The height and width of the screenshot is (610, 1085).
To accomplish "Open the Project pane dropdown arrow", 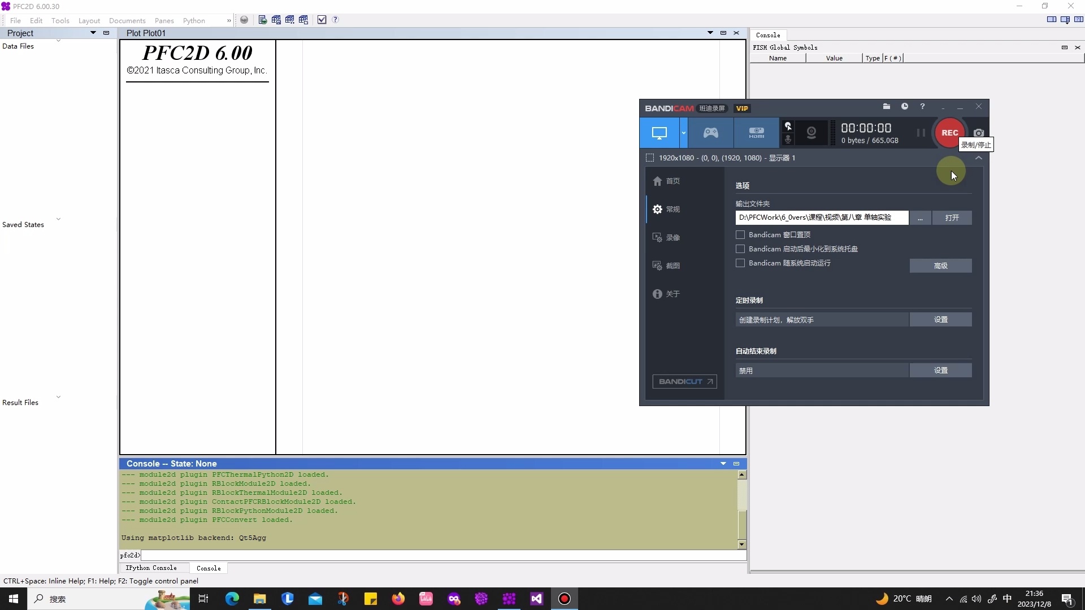I will pyautogui.click(x=93, y=33).
